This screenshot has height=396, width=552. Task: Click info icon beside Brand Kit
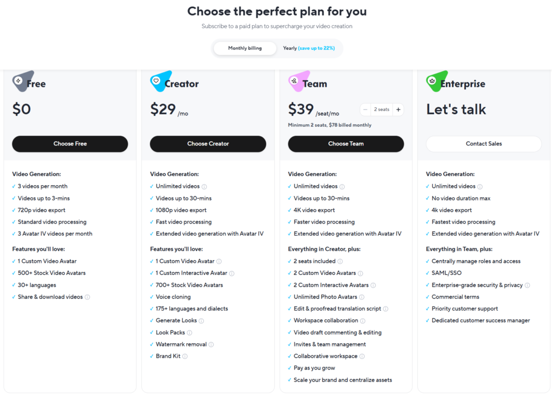[x=185, y=356]
